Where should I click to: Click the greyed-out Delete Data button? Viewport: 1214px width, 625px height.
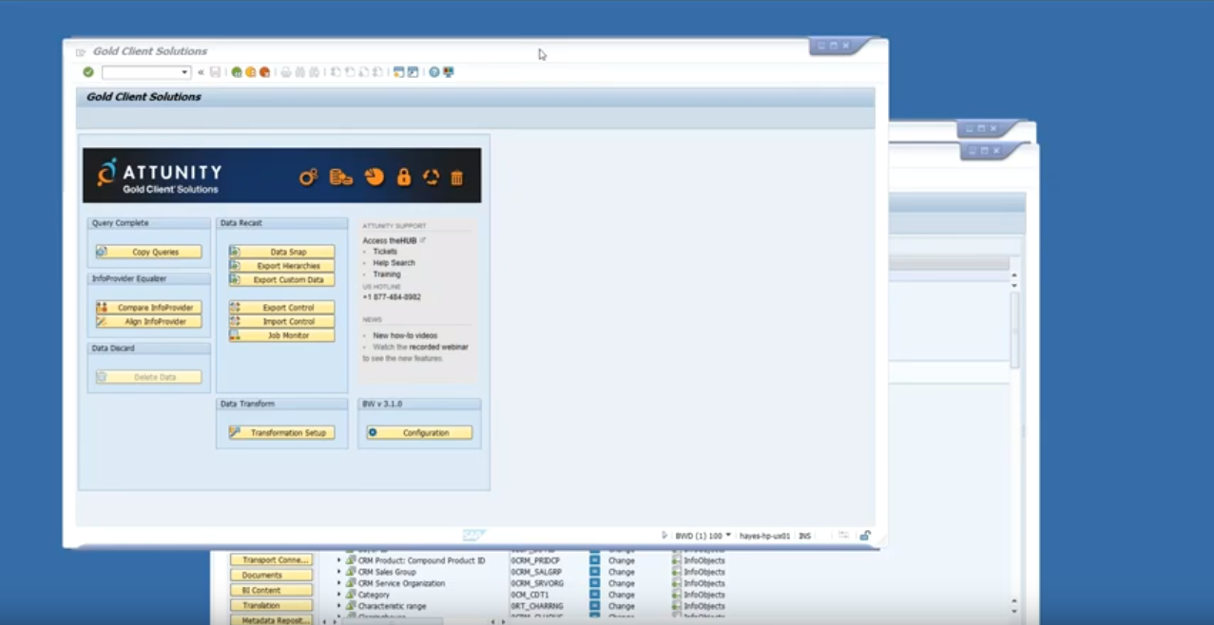tap(148, 377)
